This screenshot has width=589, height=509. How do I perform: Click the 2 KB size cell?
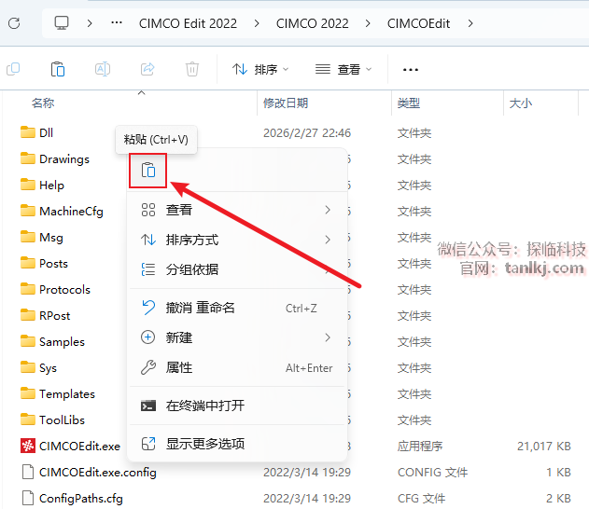(558, 499)
